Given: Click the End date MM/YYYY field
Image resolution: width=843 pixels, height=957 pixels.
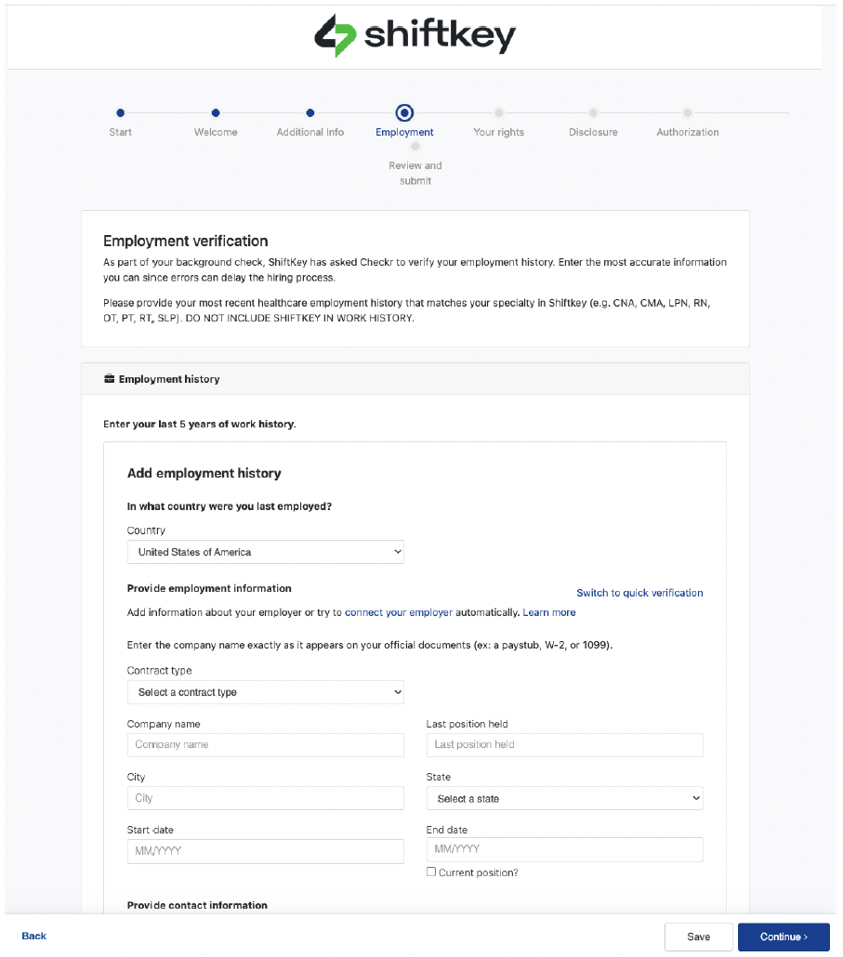Looking at the screenshot, I should [565, 849].
